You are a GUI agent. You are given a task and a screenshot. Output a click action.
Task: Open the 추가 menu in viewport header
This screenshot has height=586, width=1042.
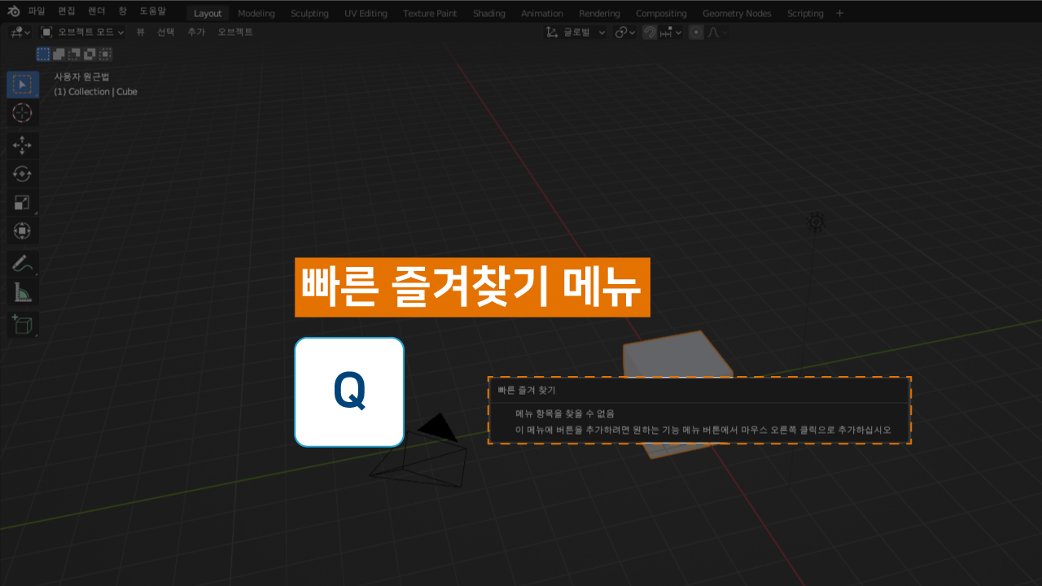(196, 32)
